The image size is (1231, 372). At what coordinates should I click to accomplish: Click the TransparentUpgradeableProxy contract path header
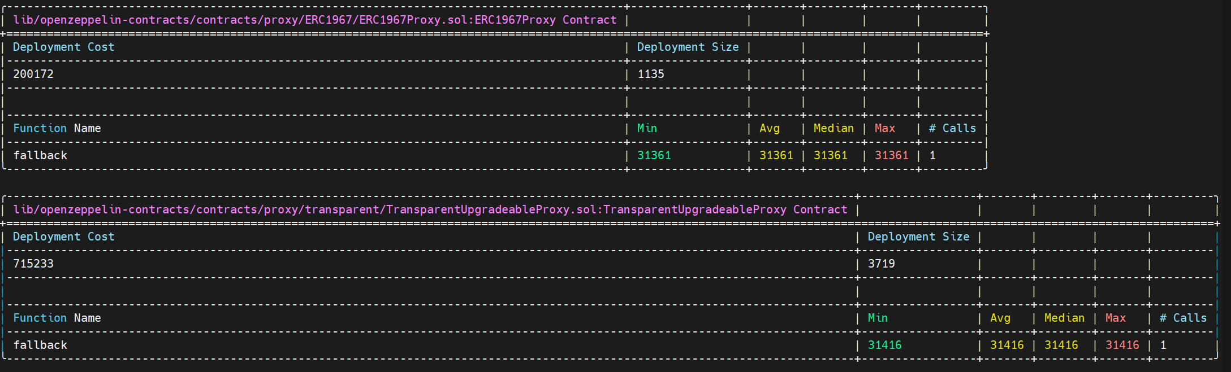point(430,209)
